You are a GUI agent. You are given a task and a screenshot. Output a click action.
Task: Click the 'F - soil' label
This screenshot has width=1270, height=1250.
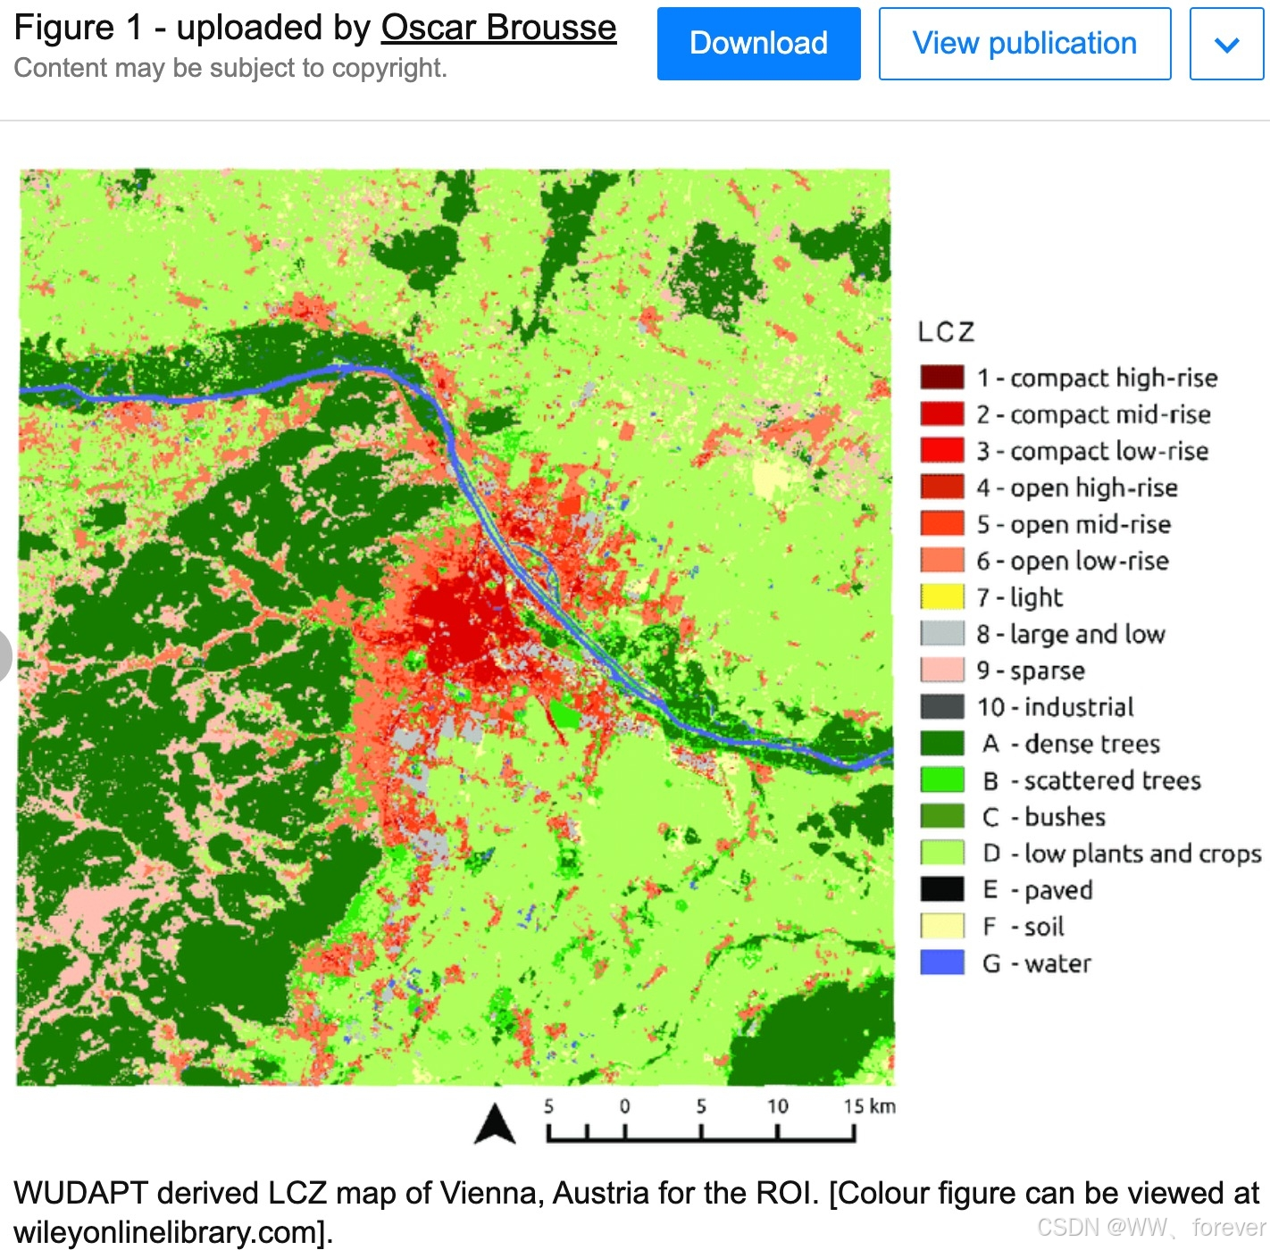pos(1024,927)
